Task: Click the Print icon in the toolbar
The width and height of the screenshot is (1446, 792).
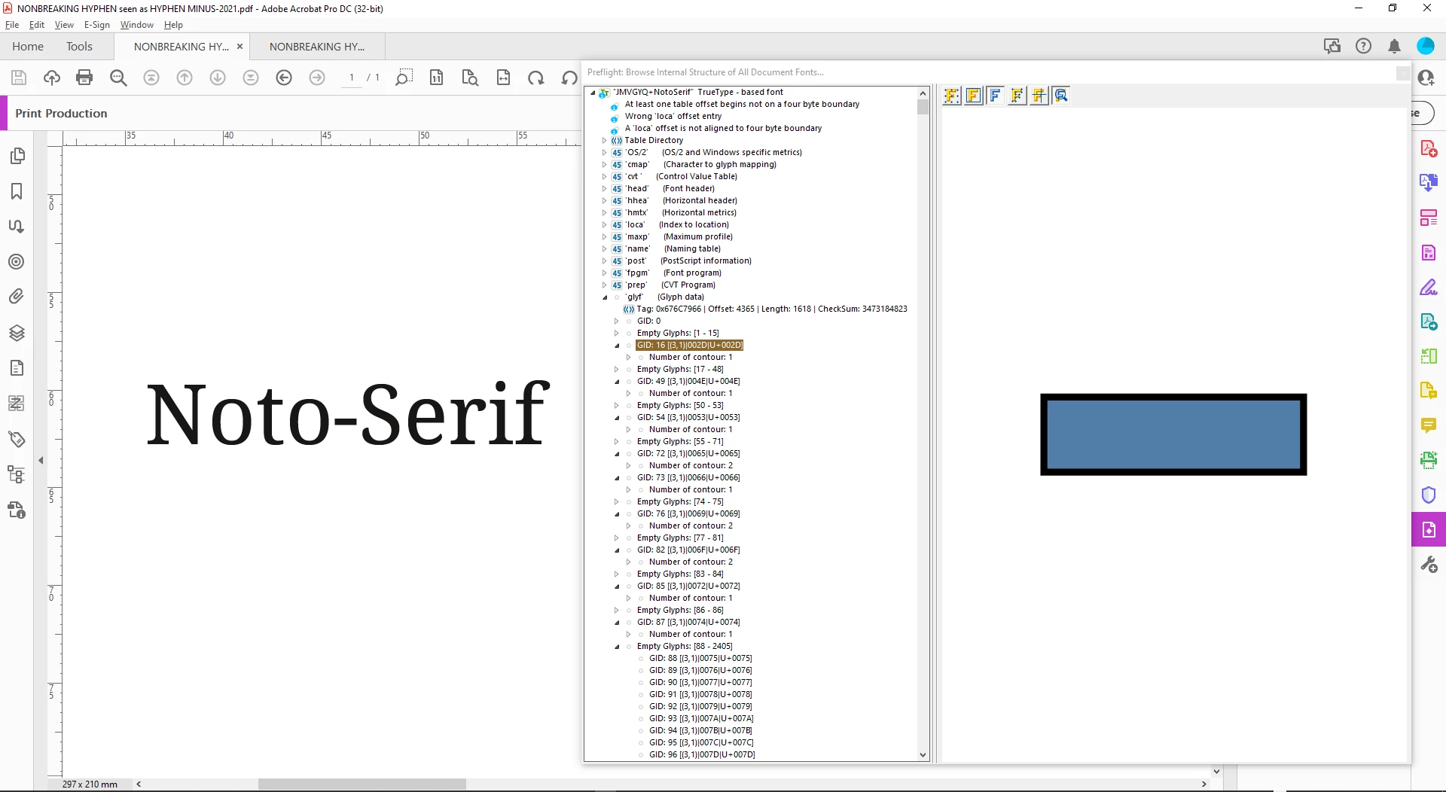Action: coord(84,78)
